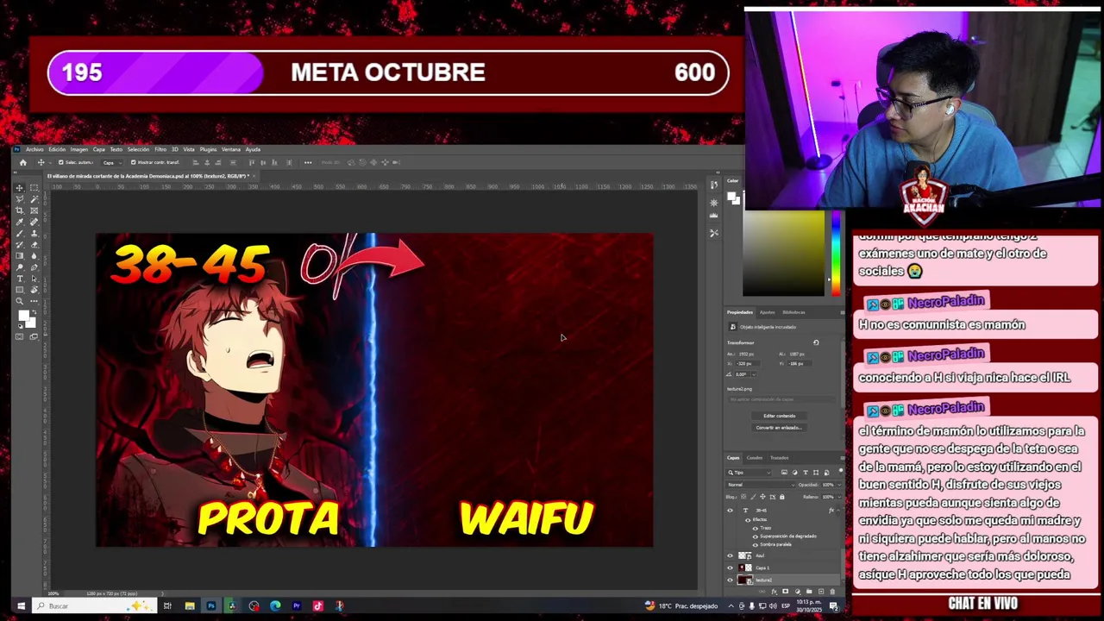Image resolution: width=1104 pixels, height=621 pixels.
Task: Toggle 'Selec. autom.' checkbox
Action: pyautogui.click(x=60, y=162)
